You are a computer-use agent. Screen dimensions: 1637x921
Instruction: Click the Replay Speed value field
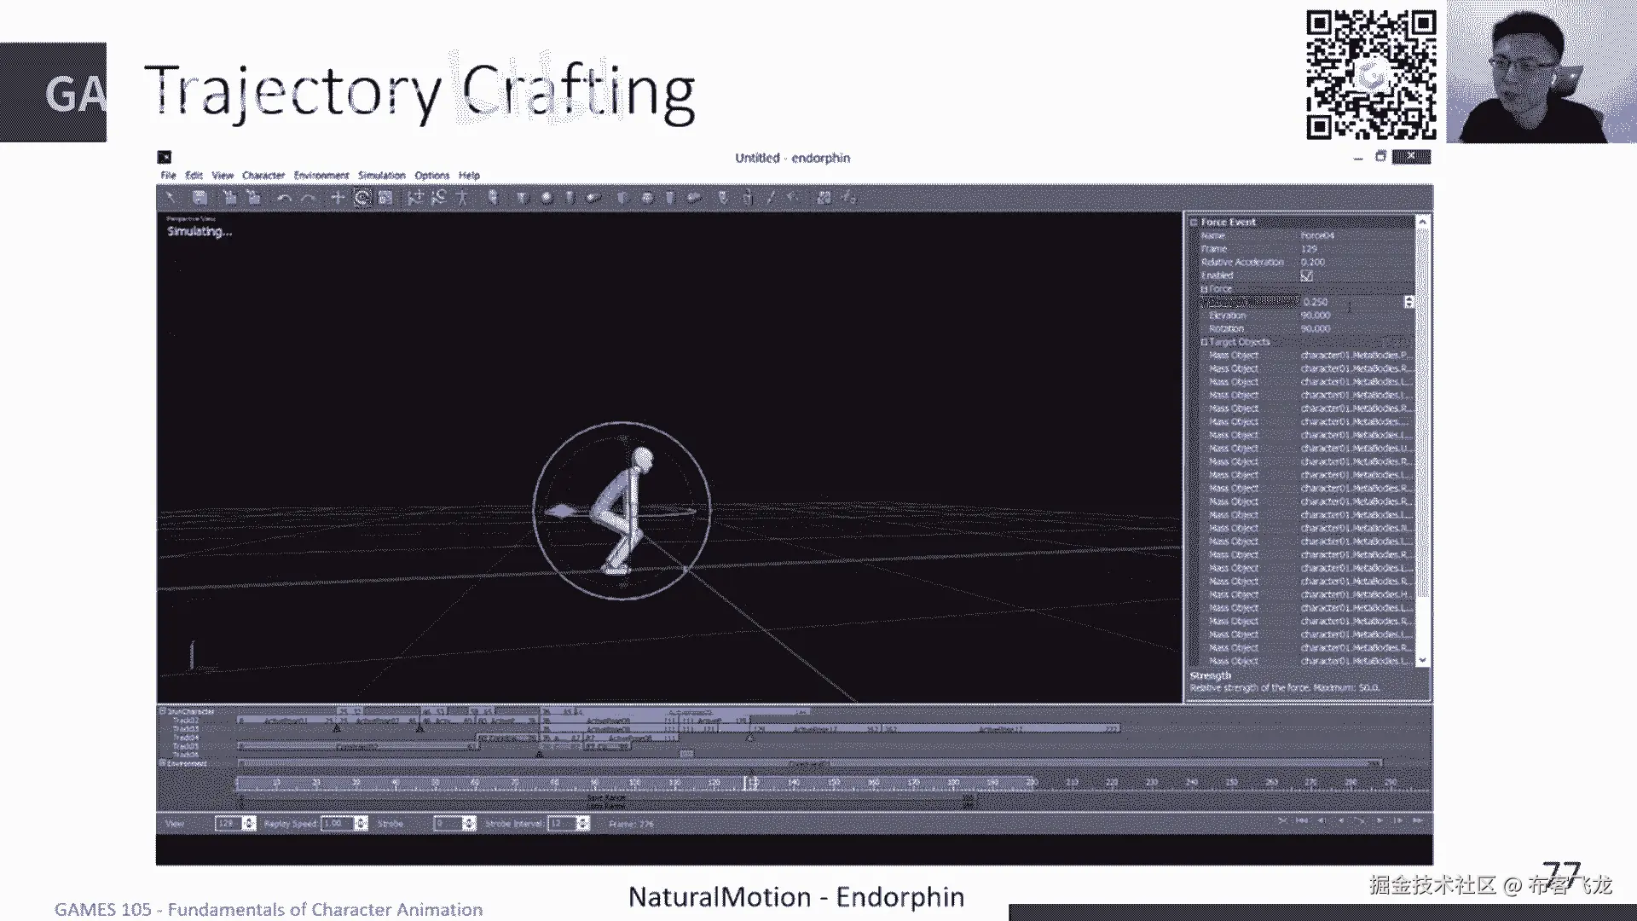coord(337,824)
